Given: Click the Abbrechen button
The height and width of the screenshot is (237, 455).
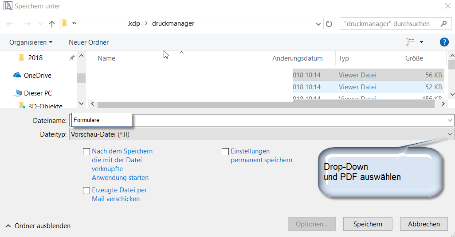Looking at the screenshot, I should (424, 224).
